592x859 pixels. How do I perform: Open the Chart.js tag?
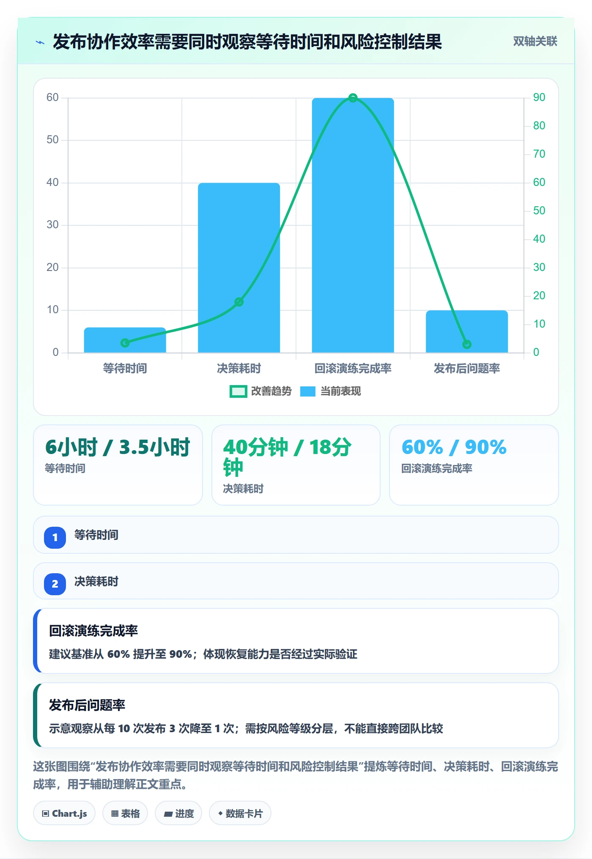coord(64,813)
